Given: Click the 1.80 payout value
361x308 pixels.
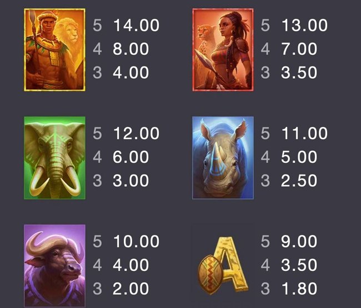Looking at the screenshot, I should click(x=299, y=289).
